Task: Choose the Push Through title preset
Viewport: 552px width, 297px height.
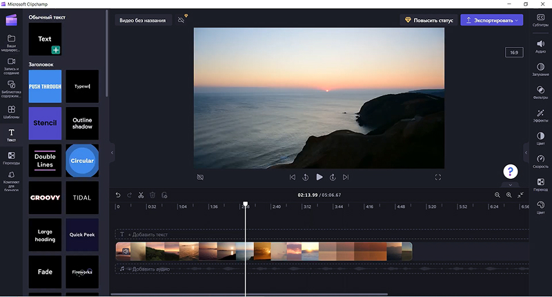Action: click(x=45, y=86)
